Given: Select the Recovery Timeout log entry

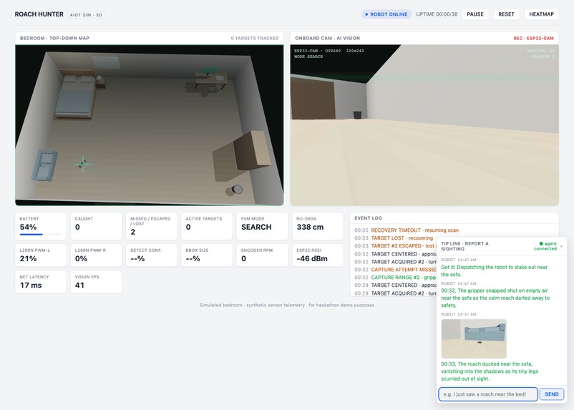Looking at the screenshot, I should click(x=415, y=230).
